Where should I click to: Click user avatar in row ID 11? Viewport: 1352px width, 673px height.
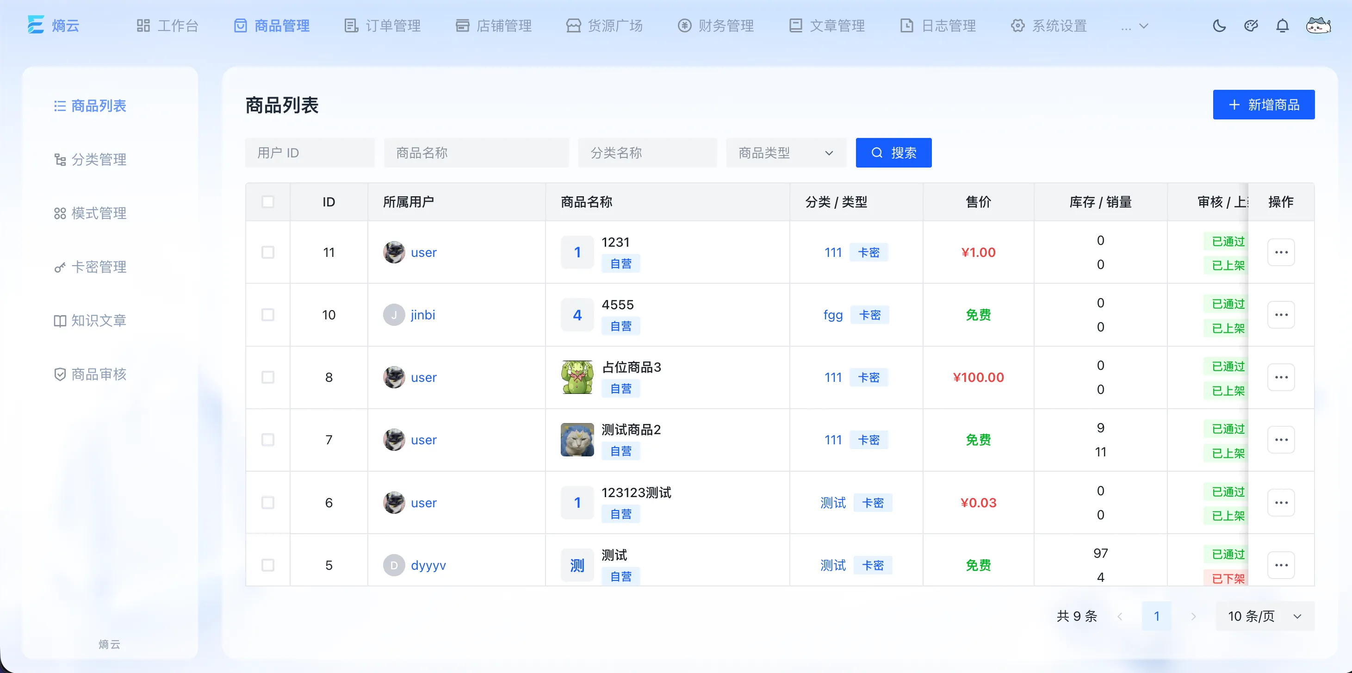[x=394, y=252]
